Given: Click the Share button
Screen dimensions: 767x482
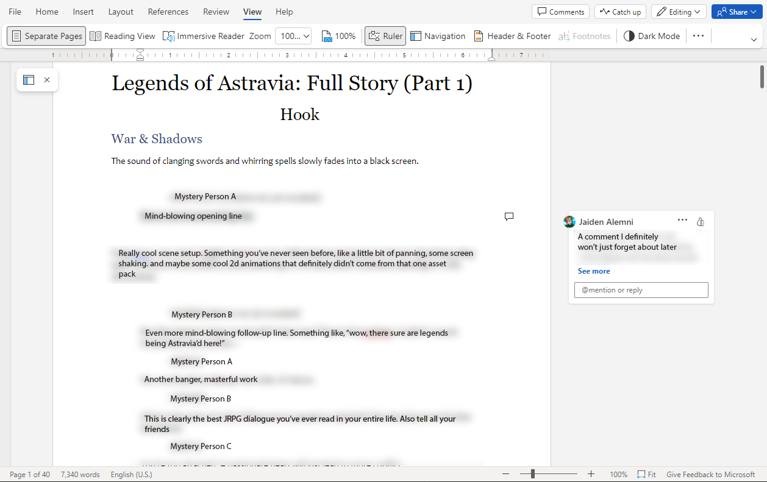Looking at the screenshot, I should [x=737, y=12].
